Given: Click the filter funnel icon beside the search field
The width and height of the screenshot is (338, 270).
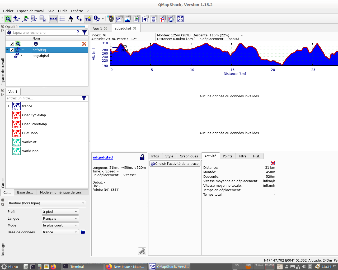Looking at the screenshot, I should [84, 32].
